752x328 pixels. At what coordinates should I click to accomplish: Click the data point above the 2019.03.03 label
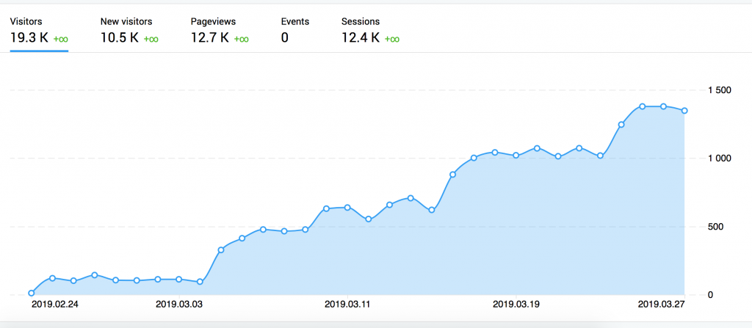click(x=179, y=279)
